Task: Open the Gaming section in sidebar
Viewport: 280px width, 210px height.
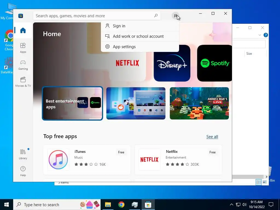Action: point(23,65)
